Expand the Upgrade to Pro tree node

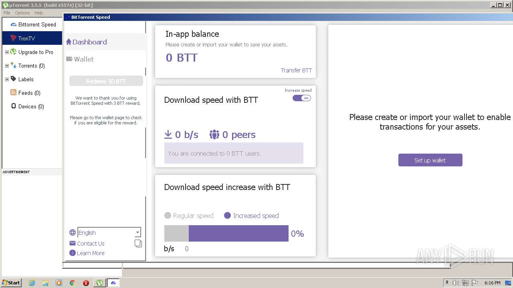(x=7, y=52)
